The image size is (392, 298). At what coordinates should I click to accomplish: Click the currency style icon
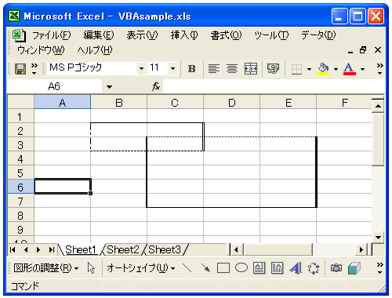pyautogui.click(x=273, y=69)
